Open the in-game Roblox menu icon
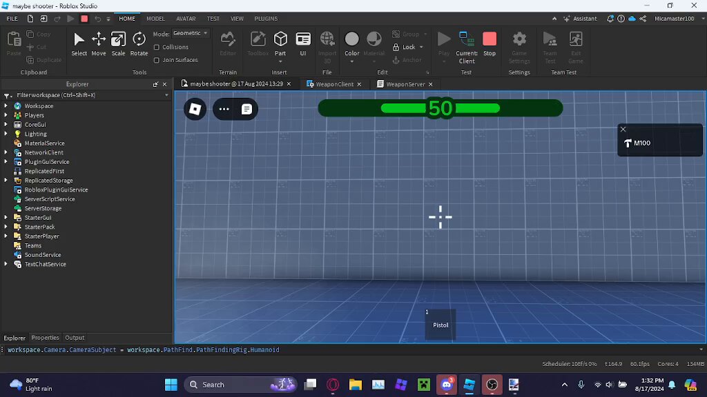Viewport: 707px width, 397px height. click(x=195, y=109)
